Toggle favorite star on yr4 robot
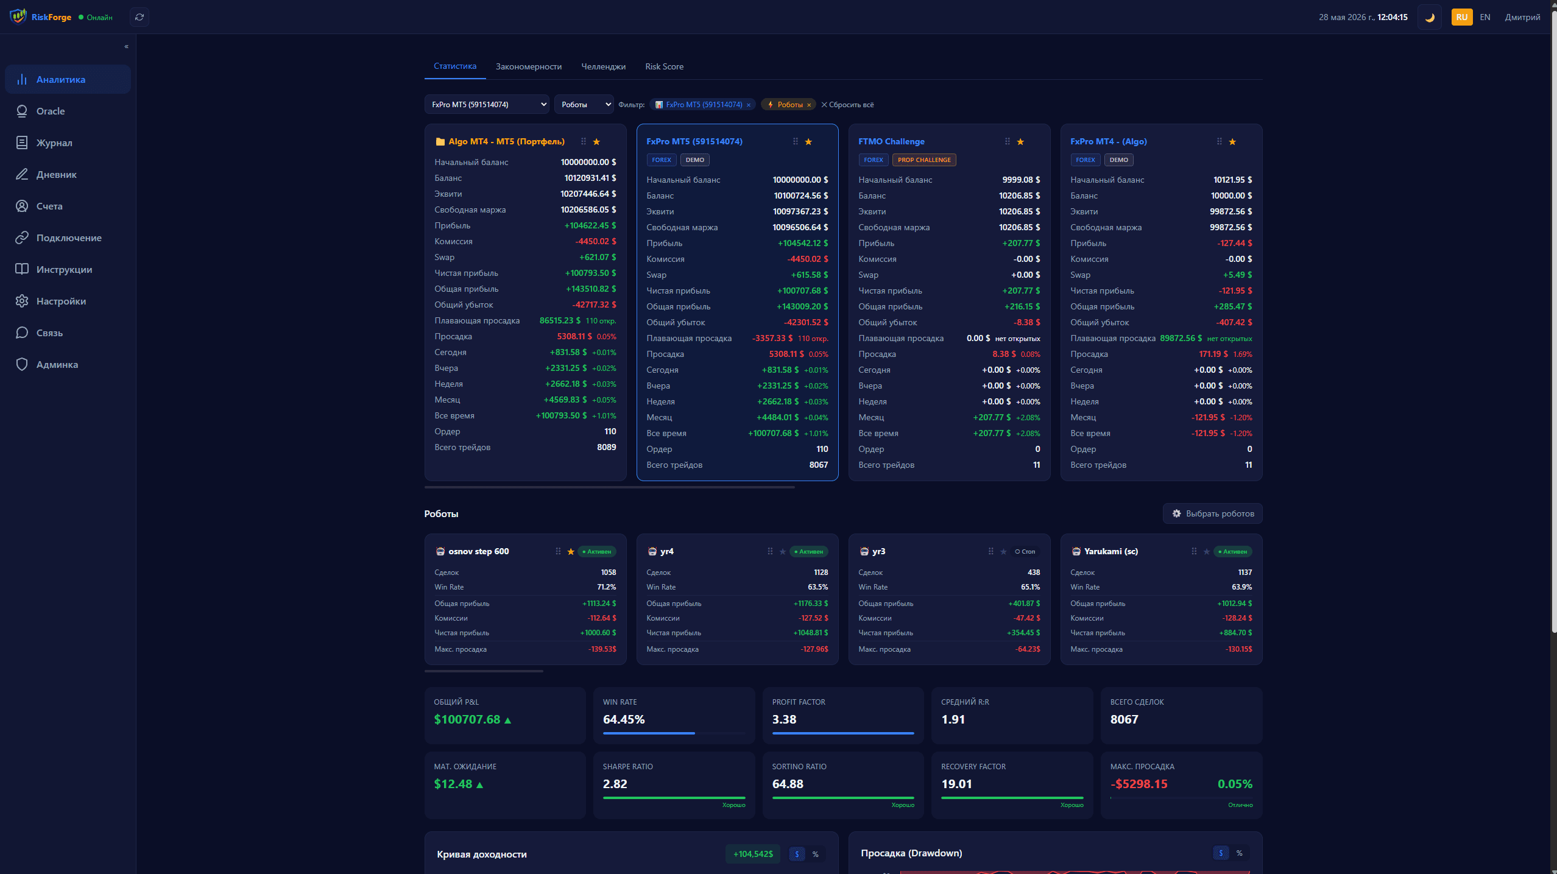This screenshot has width=1557, height=874. [x=783, y=552]
